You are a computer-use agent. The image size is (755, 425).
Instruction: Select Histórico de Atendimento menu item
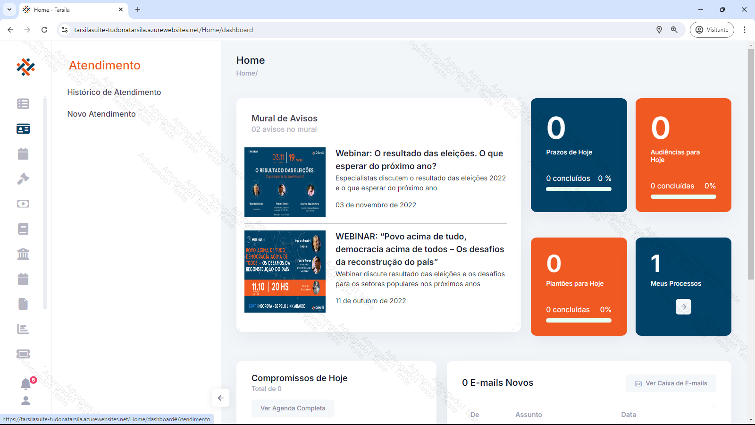[114, 92]
